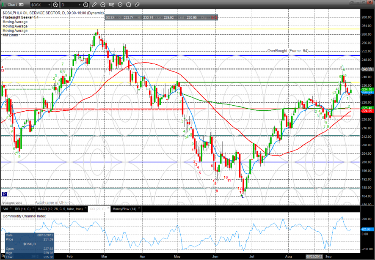375x260 pixels.
Task: Click the May label on time axis
Action: coord(177,257)
